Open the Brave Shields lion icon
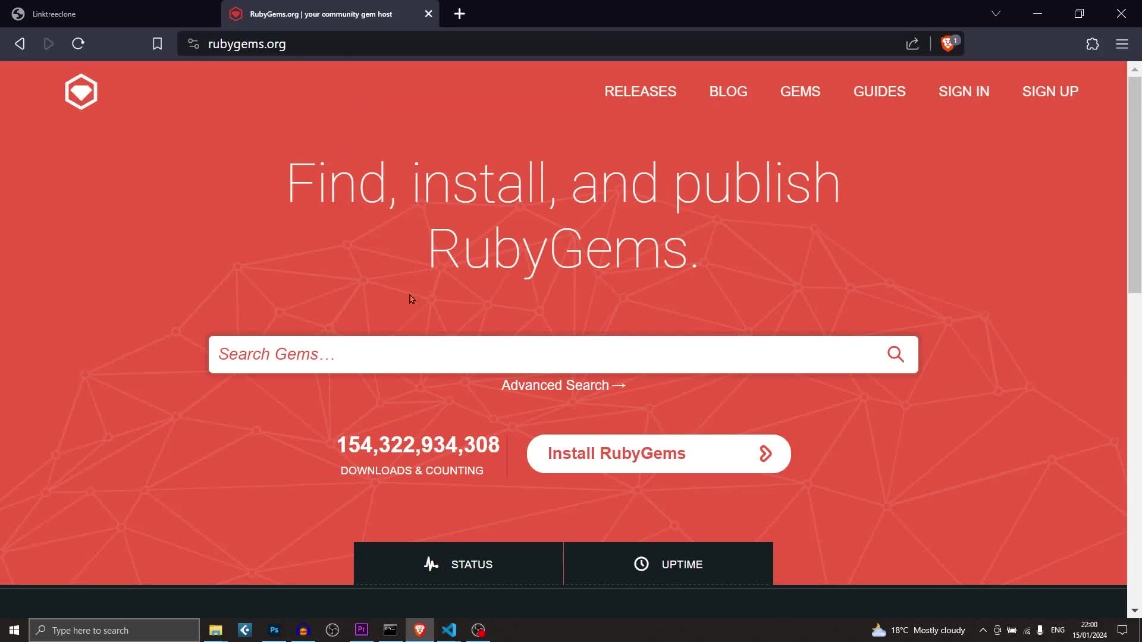This screenshot has width=1142, height=642. point(949,43)
